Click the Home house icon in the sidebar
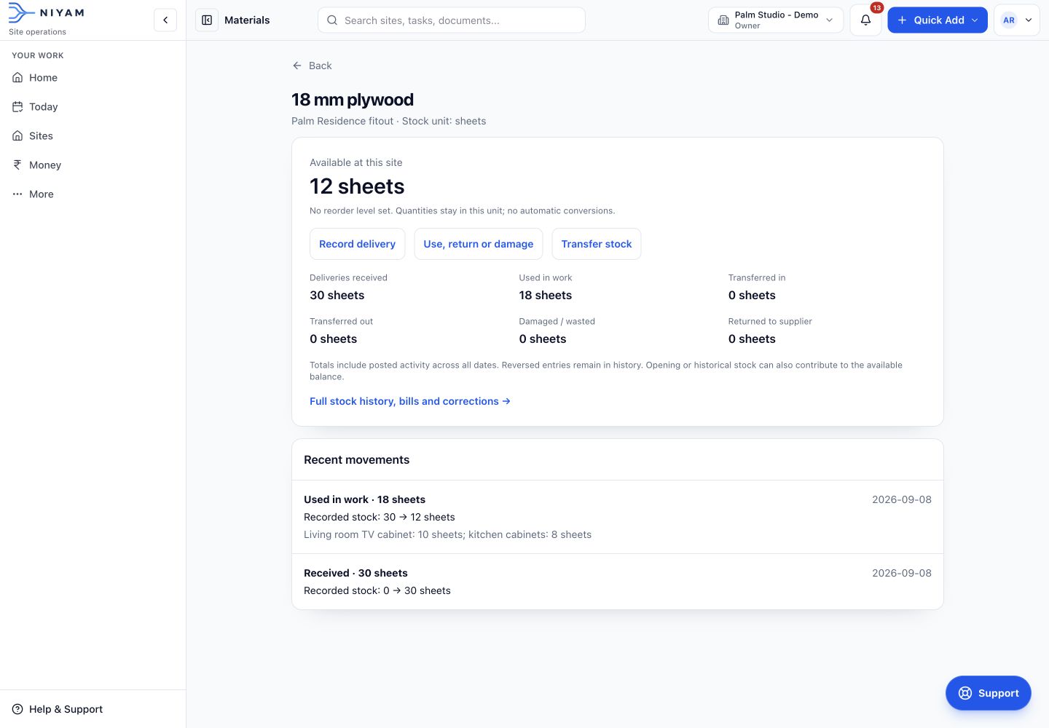This screenshot has height=728, width=1049. [17, 78]
